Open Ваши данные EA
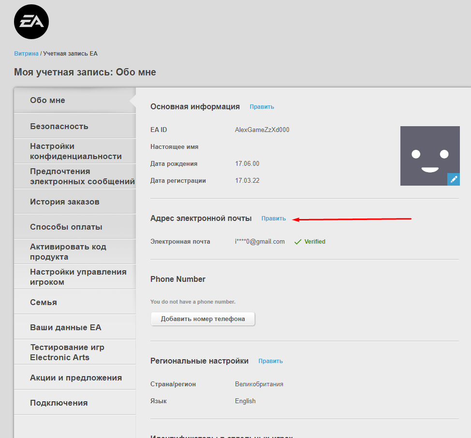The image size is (471, 438). click(x=75, y=327)
